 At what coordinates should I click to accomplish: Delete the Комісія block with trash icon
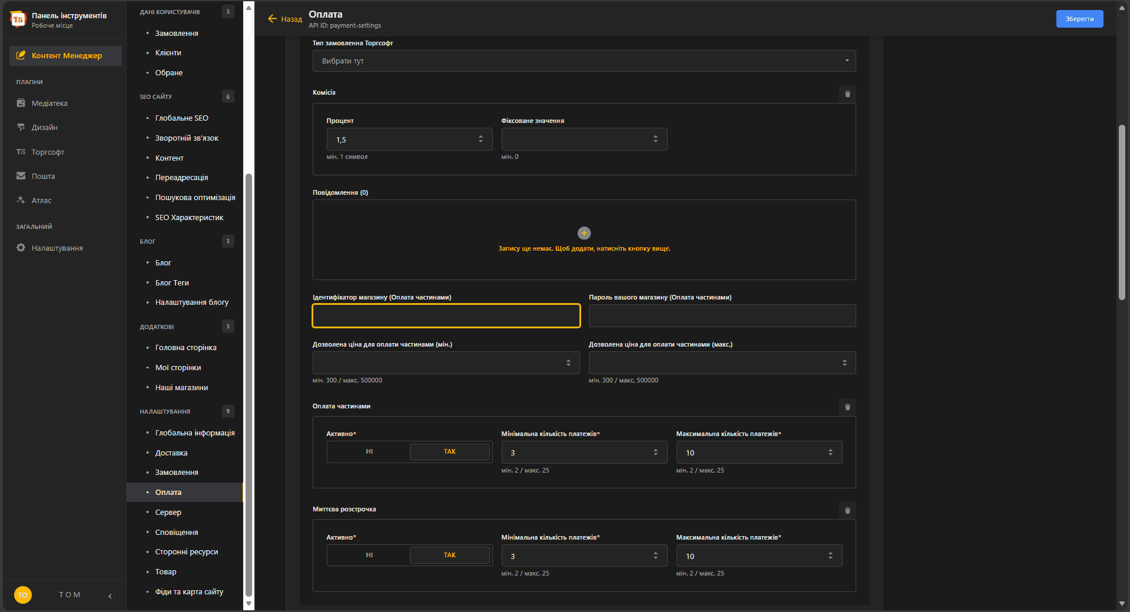[847, 94]
